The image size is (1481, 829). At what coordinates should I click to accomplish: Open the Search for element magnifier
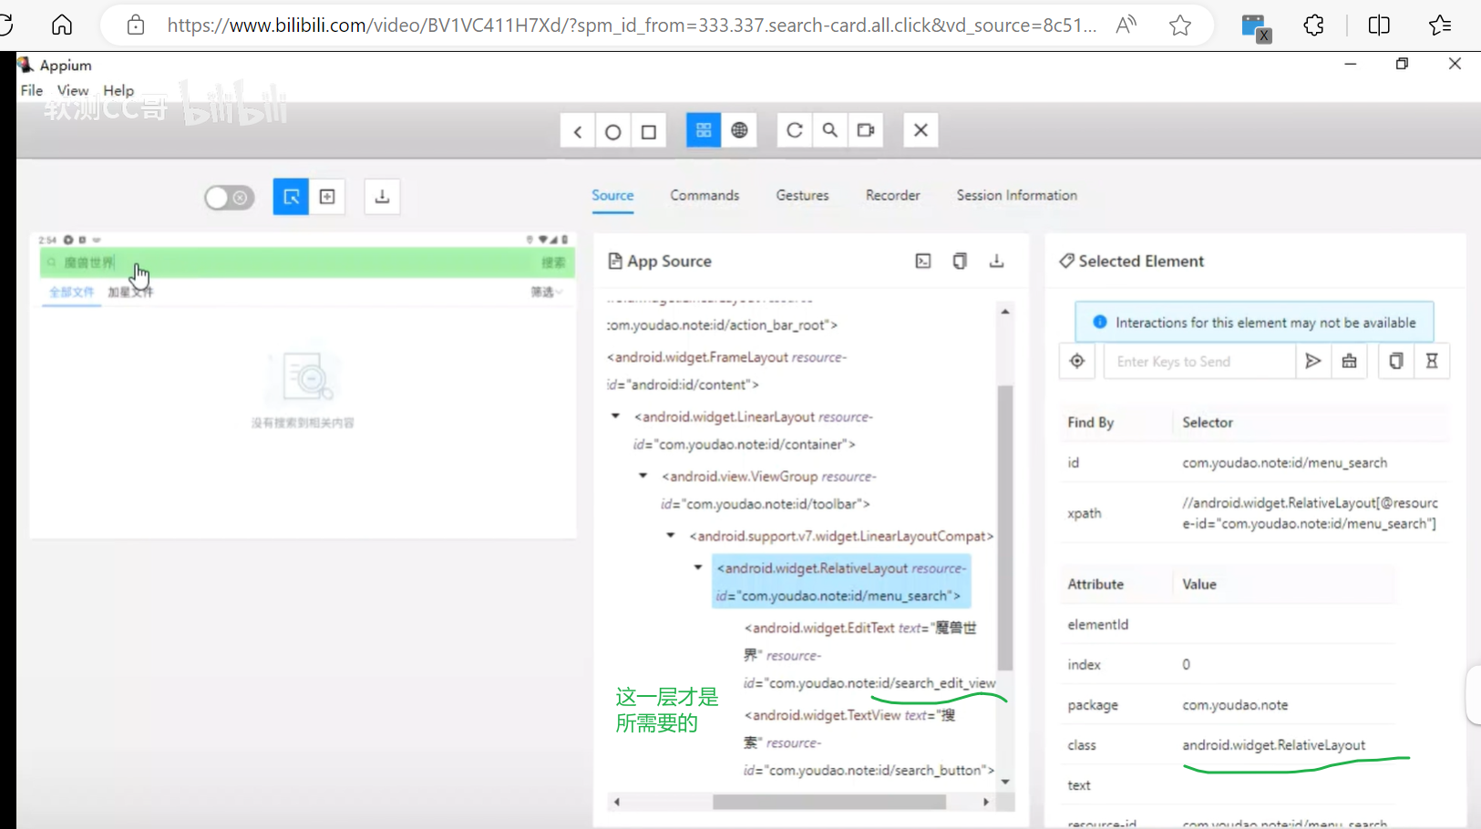point(829,130)
